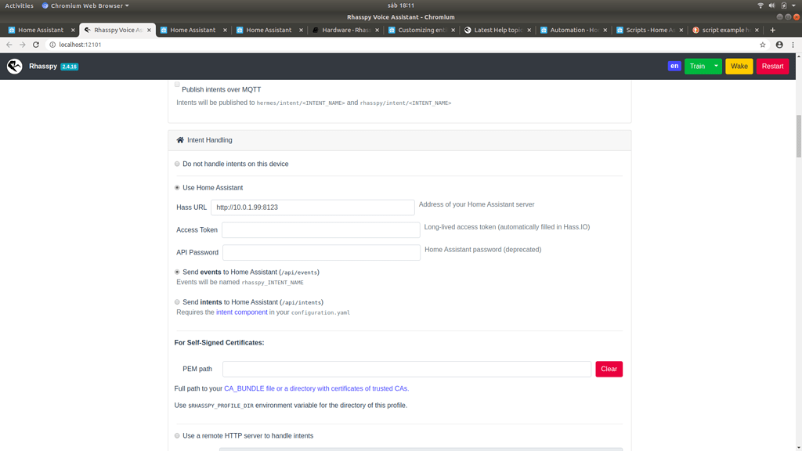This screenshot has height=451, width=802.
Task: Click the Rhasspy logo icon
Action: coord(13,67)
